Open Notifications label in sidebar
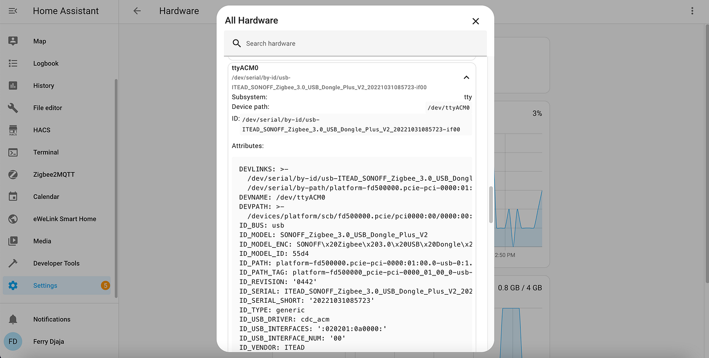 tap(52, 320)
